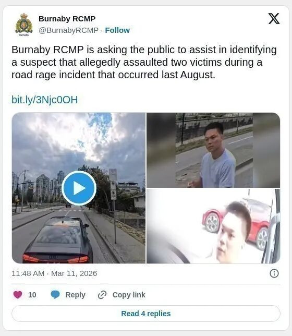Image resolution: width=292 pixels, height=336 pixels.
Task: Open the tweet info circle icon
Action: 274,273
